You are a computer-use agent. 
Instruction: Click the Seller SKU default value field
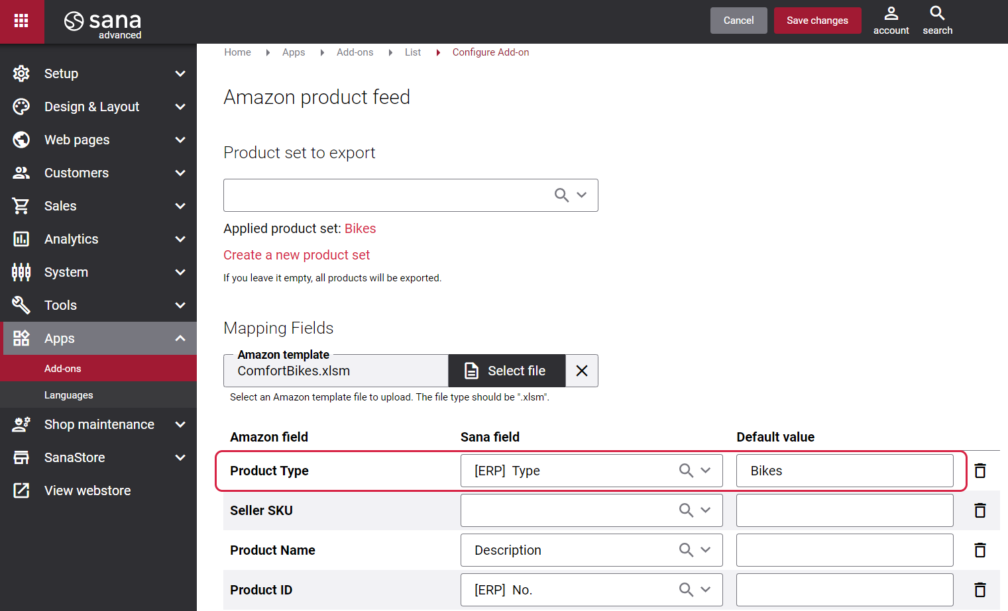(x=844, y=510)
